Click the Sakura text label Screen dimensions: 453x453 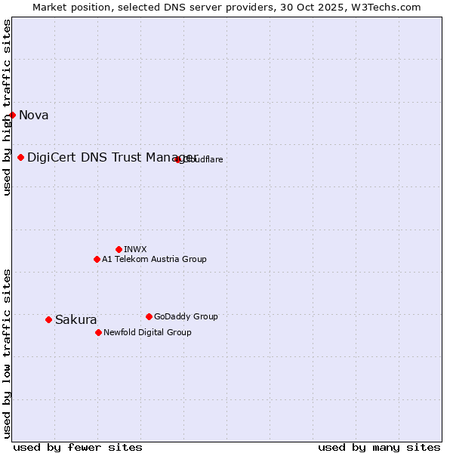pos(76,319)
